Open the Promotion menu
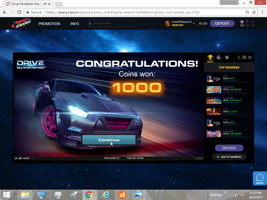267x200 pixels. (x=49, y=24)
